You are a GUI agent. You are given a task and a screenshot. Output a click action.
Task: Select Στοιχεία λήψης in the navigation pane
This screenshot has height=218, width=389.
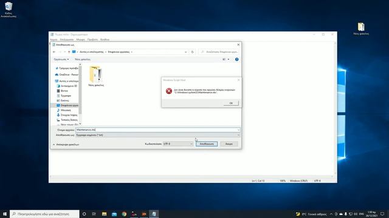[x=67, y=115]
